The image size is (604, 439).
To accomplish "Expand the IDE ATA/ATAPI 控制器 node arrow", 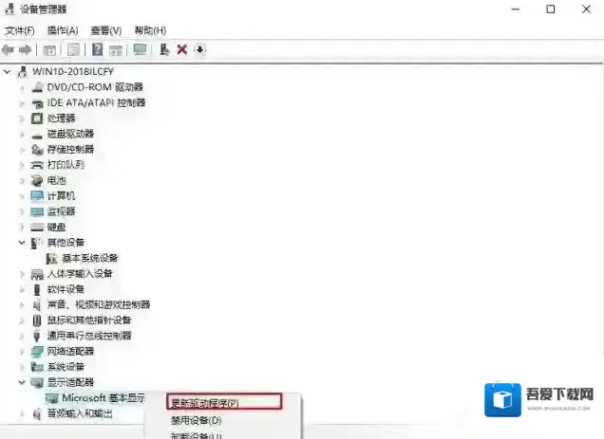I will 22,103.
